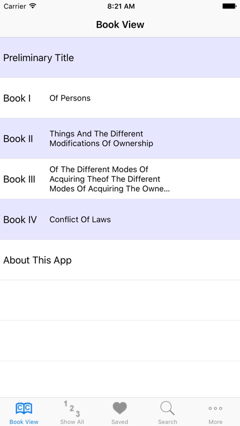Screen dimensions: 240x426
Task: Tap the 8:21 AM clock
Action: click(x=121, y=6)
